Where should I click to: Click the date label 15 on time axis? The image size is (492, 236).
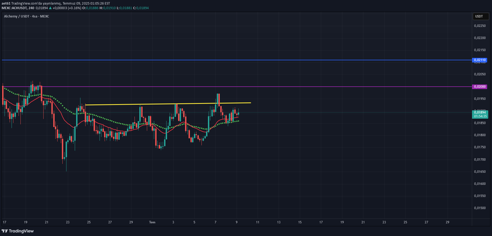click(x=300, y=222)
